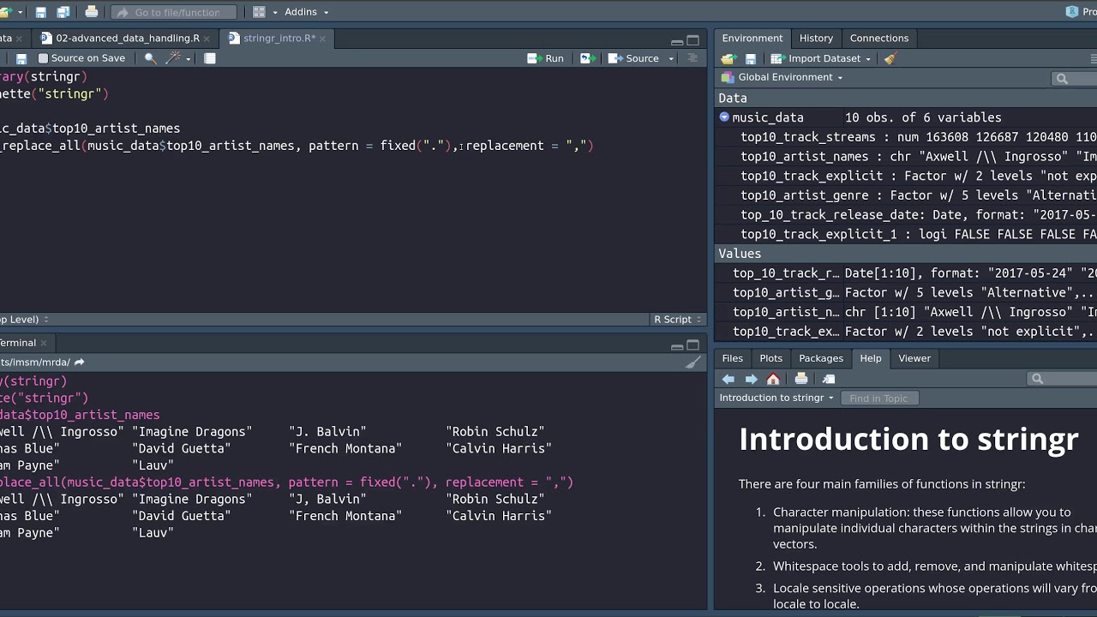
Task: Open the Introduction to stringr topic dropdown
Action: (x=776, y=398)
